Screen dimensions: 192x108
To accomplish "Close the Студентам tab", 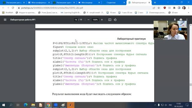I will [x=124, y=2].
